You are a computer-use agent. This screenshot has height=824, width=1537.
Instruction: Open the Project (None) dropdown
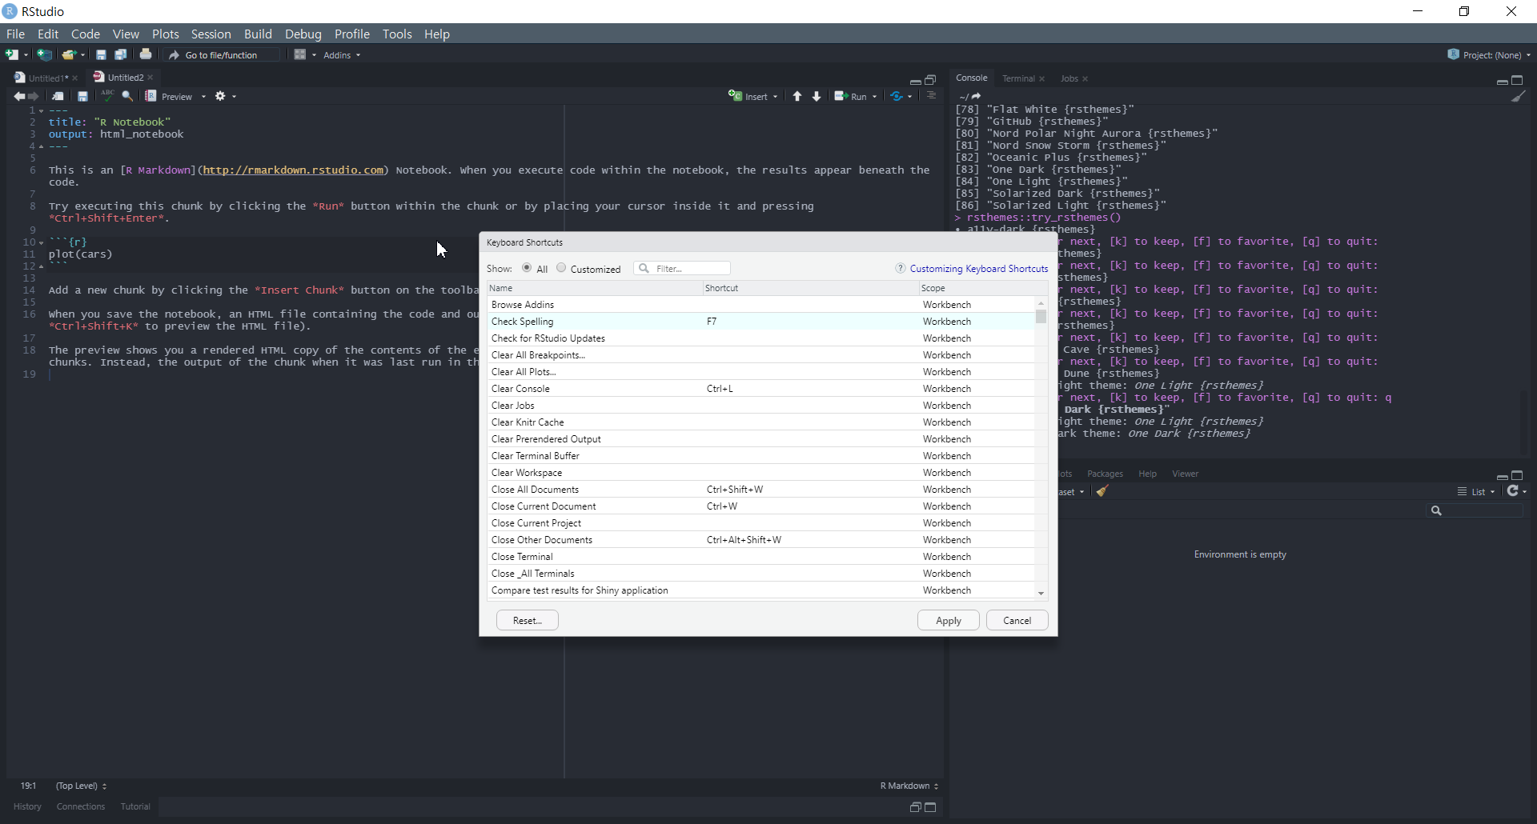1489,55
